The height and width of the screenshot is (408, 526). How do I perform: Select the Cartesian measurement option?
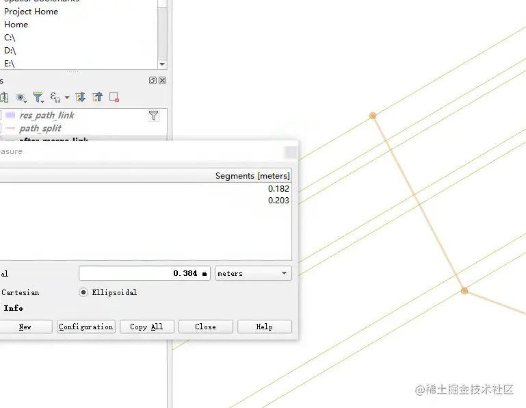20,292
